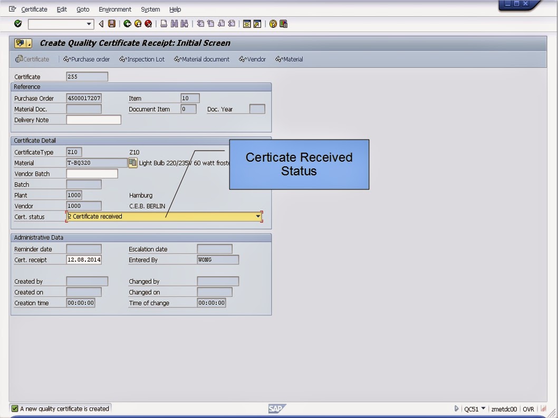Screen dimensions: 558x418
Task: Click the Cert. receipt date field 12.08.2014
Action: (x=84, y=260)
